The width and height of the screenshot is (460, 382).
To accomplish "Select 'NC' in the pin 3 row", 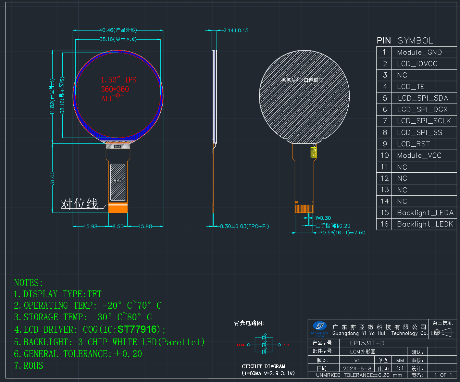I will tap(402, 75).
